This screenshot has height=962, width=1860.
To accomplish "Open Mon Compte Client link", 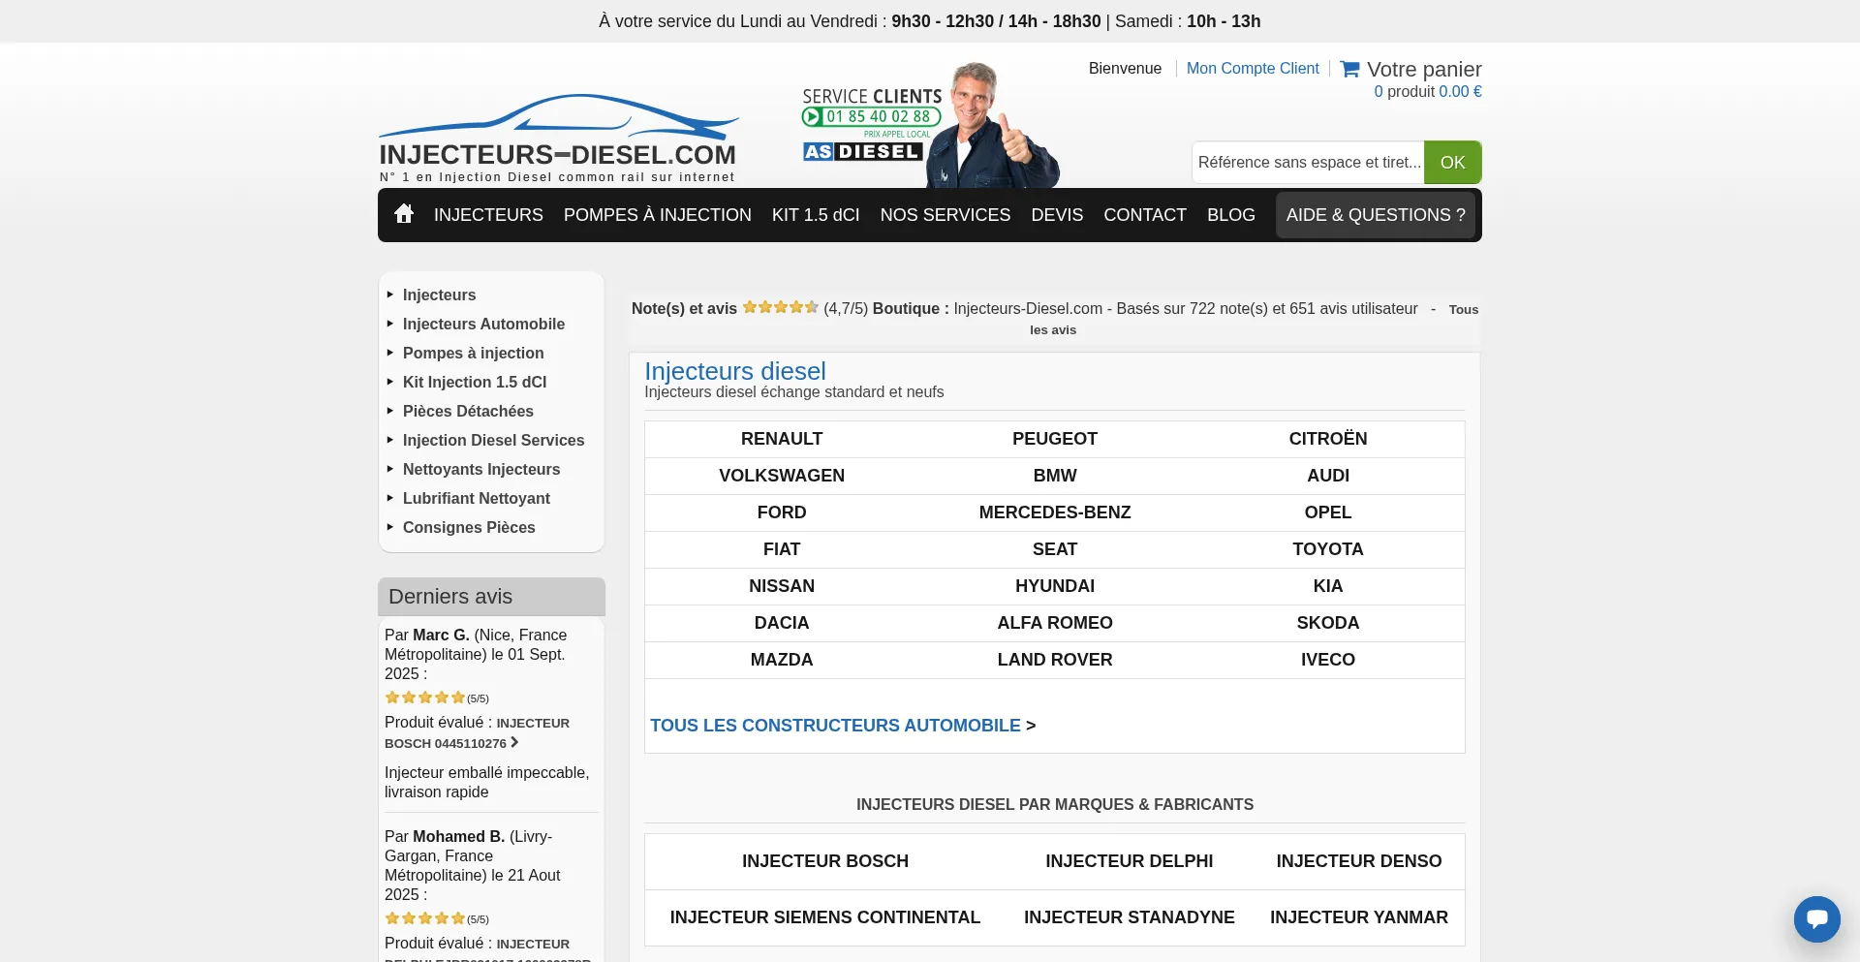I will [1253, 68].
